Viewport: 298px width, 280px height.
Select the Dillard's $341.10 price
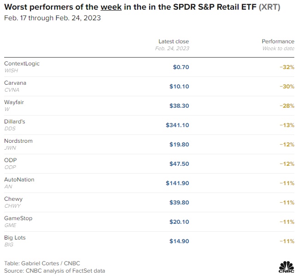click(x=177, y=125)
